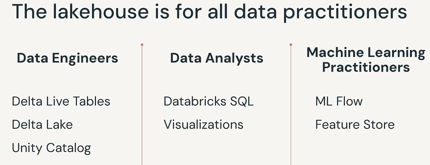Click the Delta Live Tables text
This screenshot has width=430, height=165.
pos(61,101)
